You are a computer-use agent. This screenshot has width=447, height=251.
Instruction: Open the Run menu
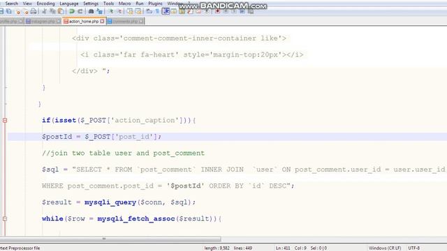coord(140,3)
